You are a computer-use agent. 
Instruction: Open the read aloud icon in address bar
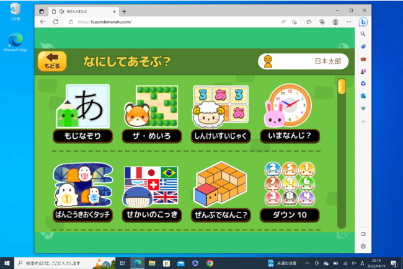pos(283,22)
